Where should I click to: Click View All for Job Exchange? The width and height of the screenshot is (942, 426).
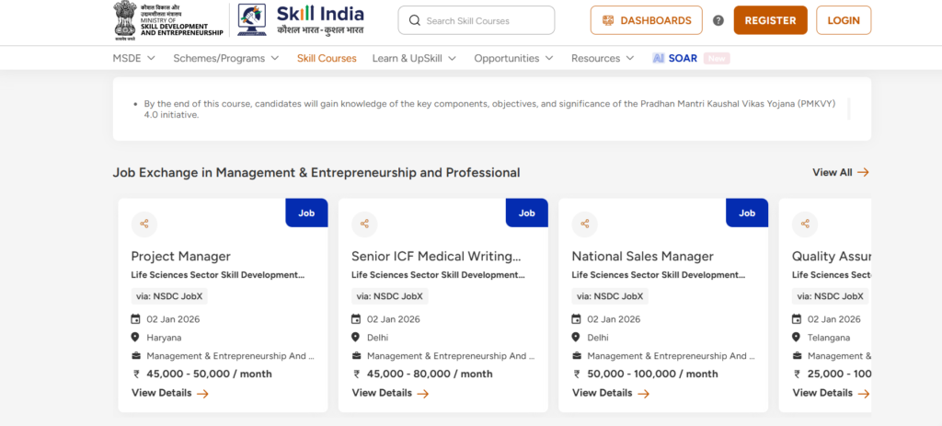pos(840,172)
